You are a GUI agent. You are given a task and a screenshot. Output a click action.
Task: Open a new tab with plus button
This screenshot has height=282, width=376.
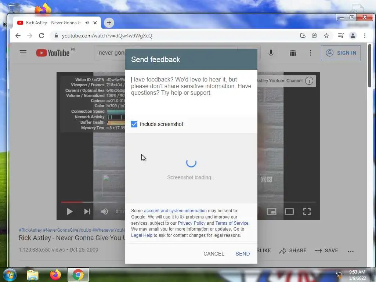109,23
